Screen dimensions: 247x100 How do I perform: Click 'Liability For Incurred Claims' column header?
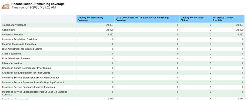point(196,19)
